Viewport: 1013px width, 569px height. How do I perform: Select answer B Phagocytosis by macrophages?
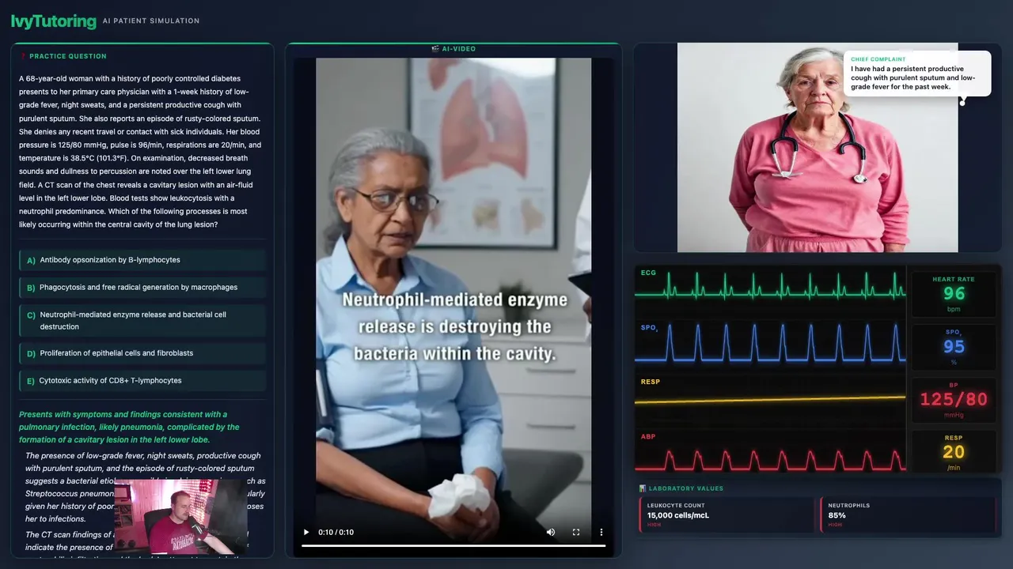(142, 288)
